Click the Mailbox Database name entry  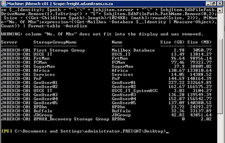coord(133,50)
